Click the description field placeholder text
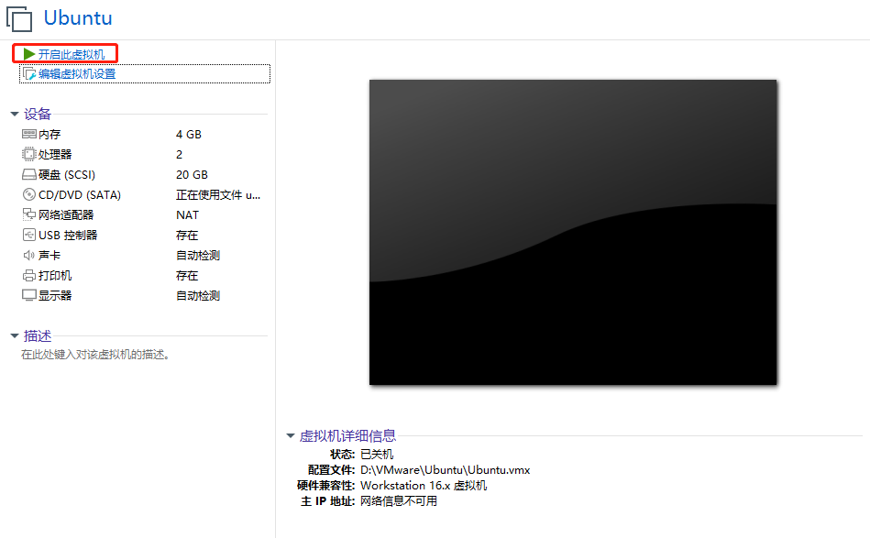The height and width of the screenshot is (538, 870). (x=94, y=355)
